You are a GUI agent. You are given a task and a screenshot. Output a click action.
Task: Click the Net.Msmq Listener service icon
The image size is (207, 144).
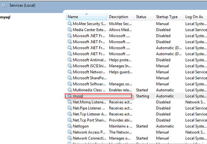coord(69,102)
